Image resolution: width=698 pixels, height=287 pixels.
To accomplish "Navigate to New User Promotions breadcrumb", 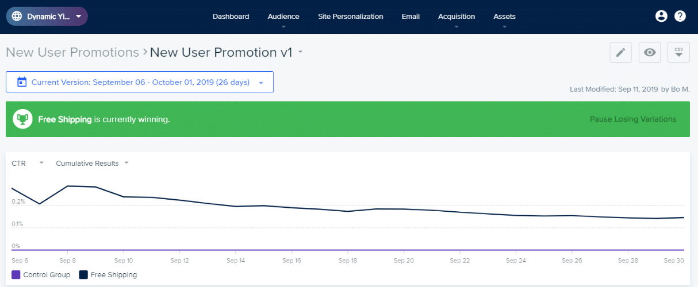I will (72, 52).
